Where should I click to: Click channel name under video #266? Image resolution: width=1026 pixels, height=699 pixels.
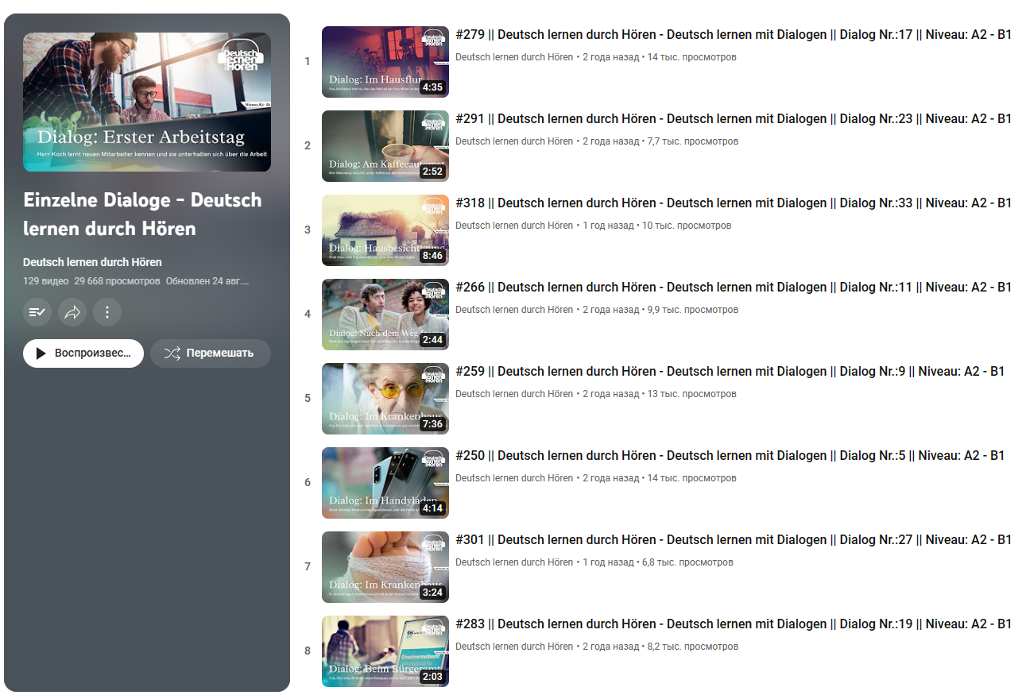point(514,310)
